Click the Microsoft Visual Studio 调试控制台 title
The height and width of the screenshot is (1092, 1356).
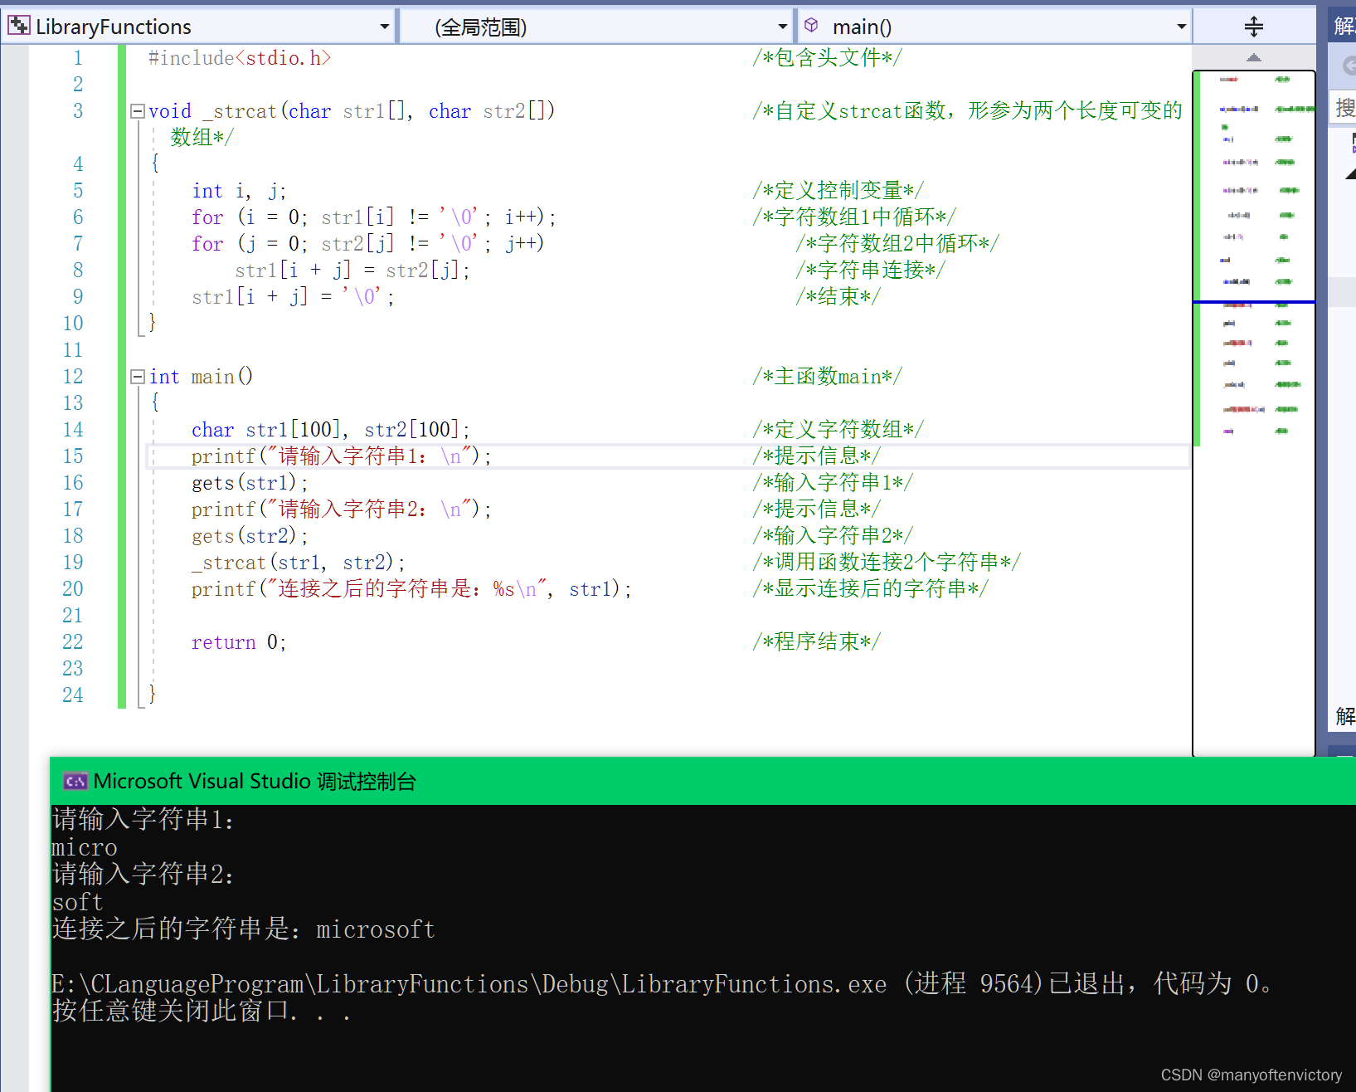click(255, 782)
